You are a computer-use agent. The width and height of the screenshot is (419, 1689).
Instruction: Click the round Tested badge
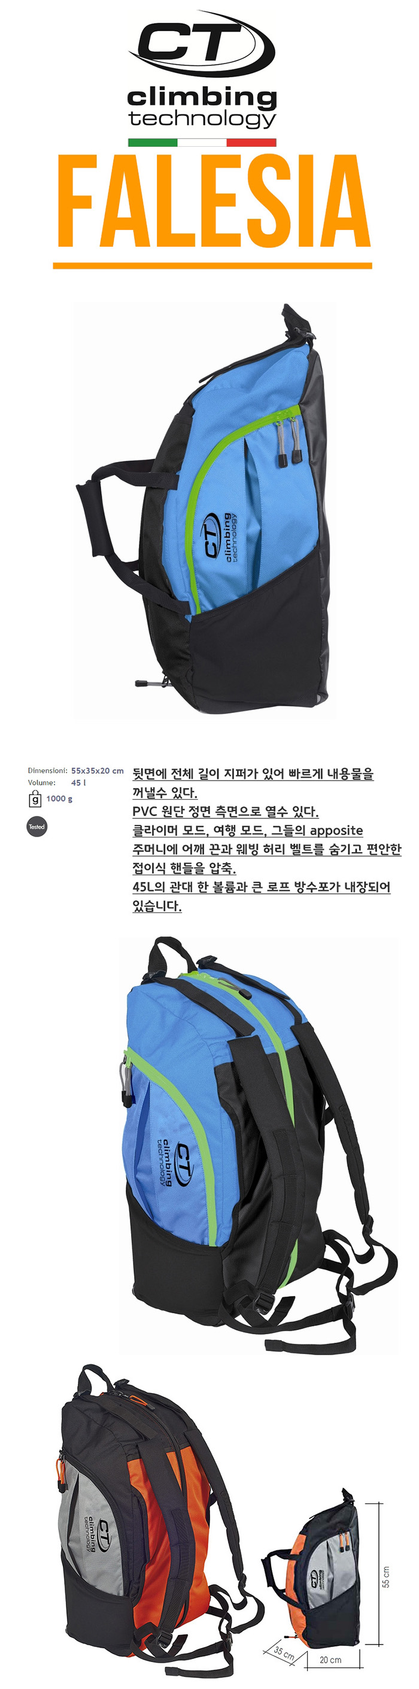37,827
